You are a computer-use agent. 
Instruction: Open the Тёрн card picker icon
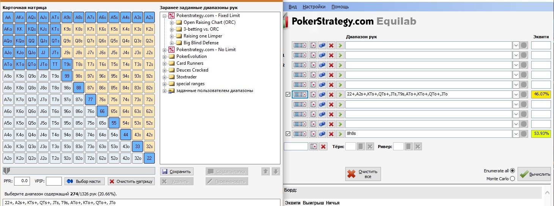(x=361, y=147)
